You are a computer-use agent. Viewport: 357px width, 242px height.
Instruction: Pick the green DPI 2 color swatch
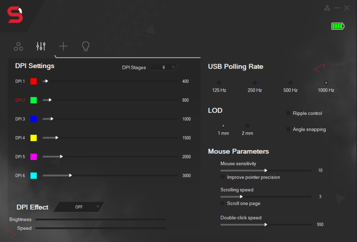34,100
